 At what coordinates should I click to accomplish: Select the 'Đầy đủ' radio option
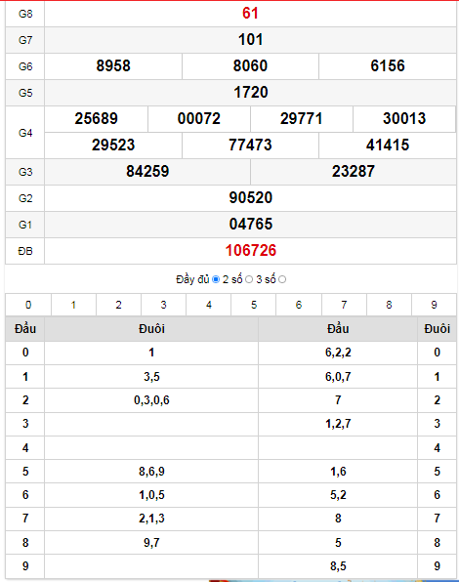[216, 279]
